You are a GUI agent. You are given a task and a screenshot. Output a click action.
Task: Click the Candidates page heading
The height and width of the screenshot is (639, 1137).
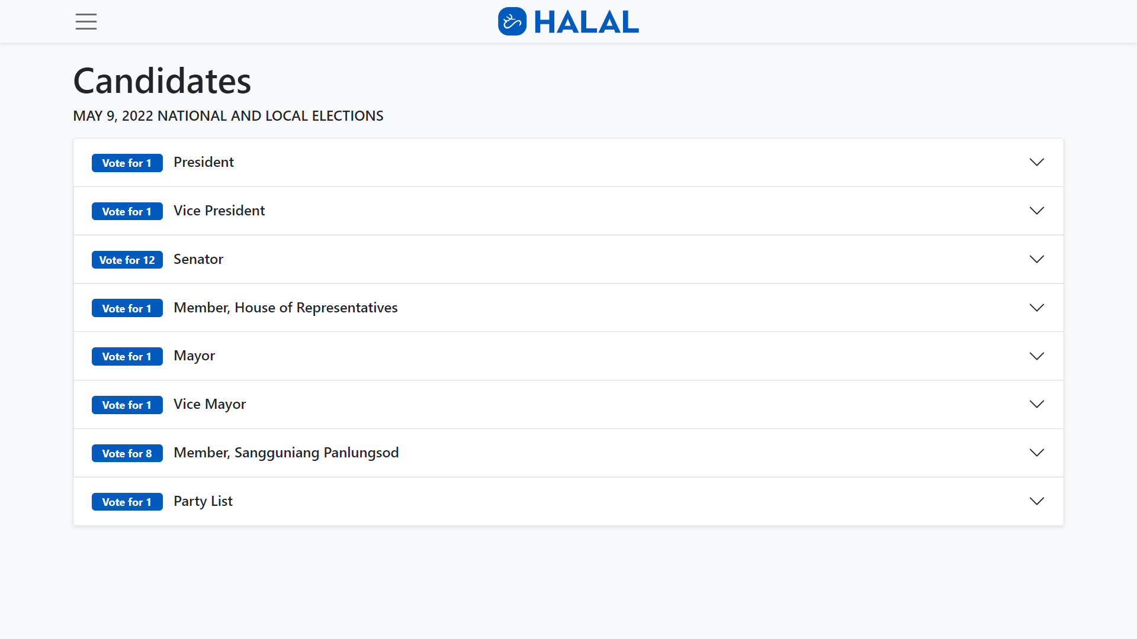[162, 80]
